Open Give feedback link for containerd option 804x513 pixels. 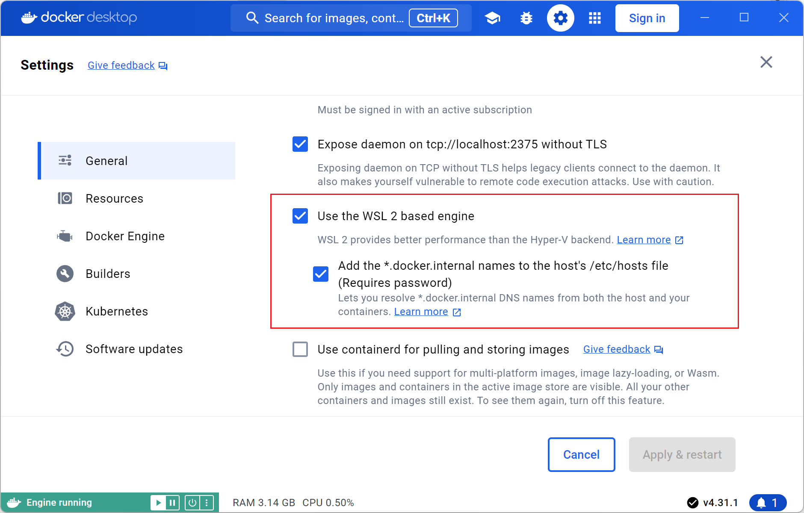pyautogui.click(x=617, y=349)
